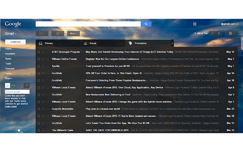Click the Promotions tab tag icon
This screenshot has height=152, width=243.
pyautogui.click(x=131, y=43)
